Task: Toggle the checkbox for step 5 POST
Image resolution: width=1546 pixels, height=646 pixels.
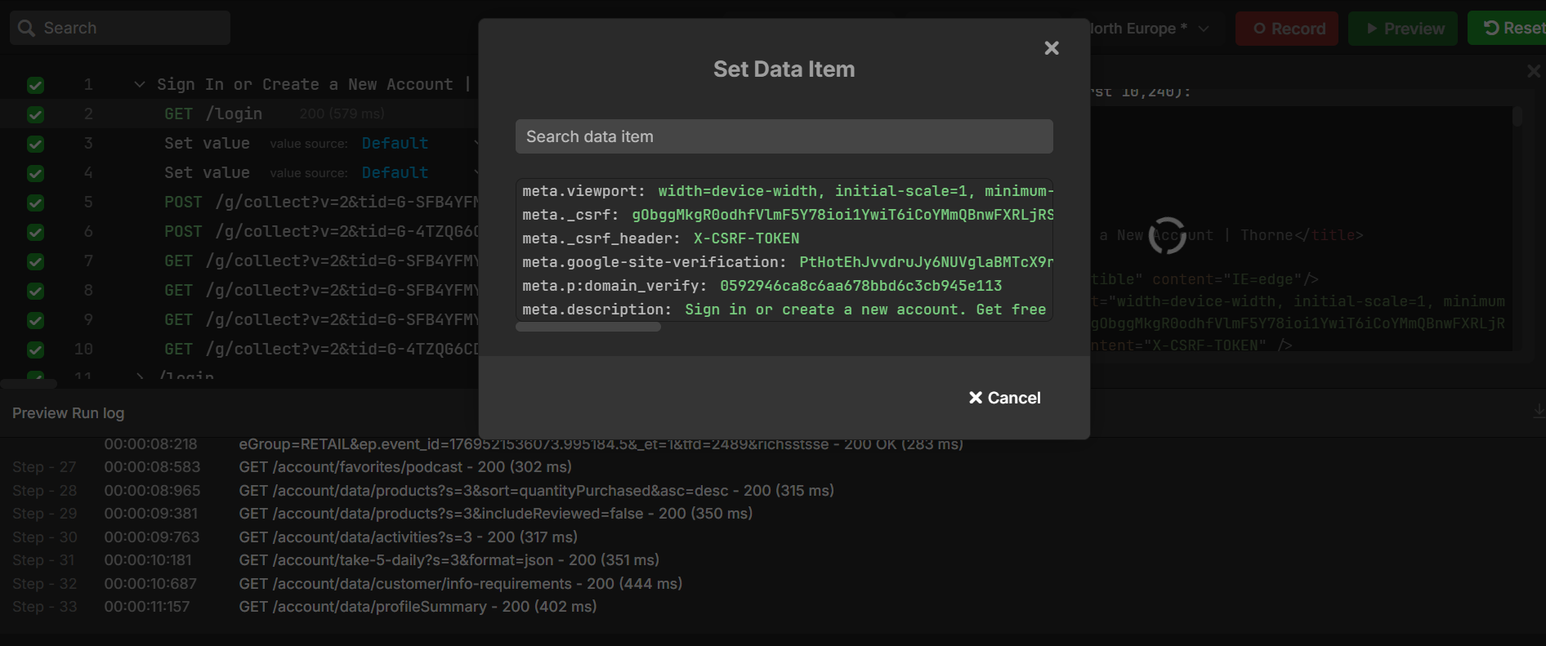Action: [x=35, y=203]
